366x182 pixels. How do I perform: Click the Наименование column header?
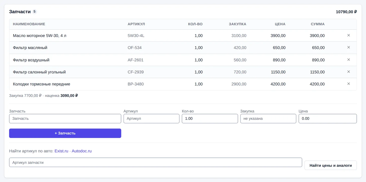point(29,24)
